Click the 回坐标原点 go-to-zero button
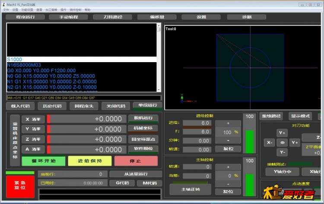This screenshot has height=204, width=324. [143, 139]
